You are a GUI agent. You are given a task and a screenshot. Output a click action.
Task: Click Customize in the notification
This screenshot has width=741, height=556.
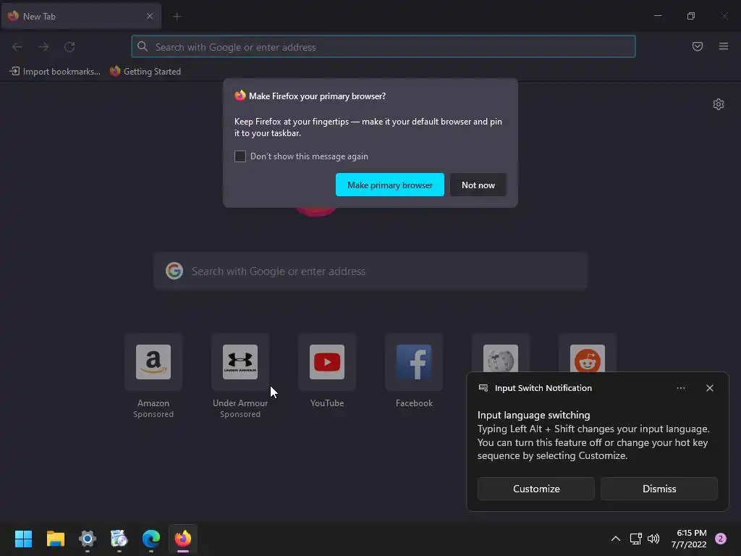click(536, 489)
